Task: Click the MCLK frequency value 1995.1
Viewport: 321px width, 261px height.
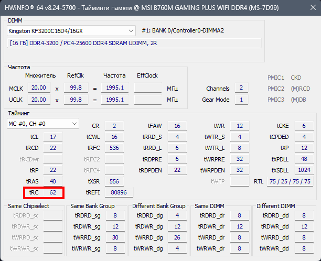Action: [x=115, y=88]
